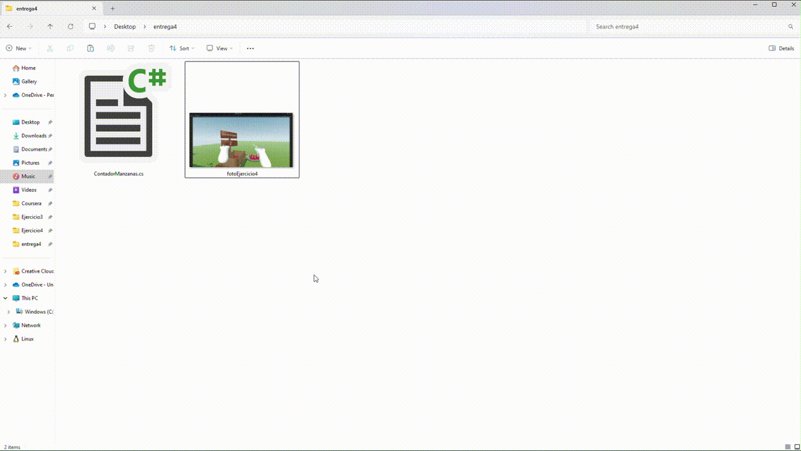Expand OneDrive - Personal tree node
801x451 pixels.
[x=6, y=95]
